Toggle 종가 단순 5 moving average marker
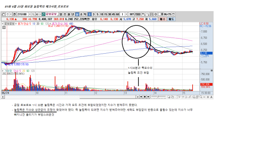Screen dimensions: 265x153 (x=16, y=24)
